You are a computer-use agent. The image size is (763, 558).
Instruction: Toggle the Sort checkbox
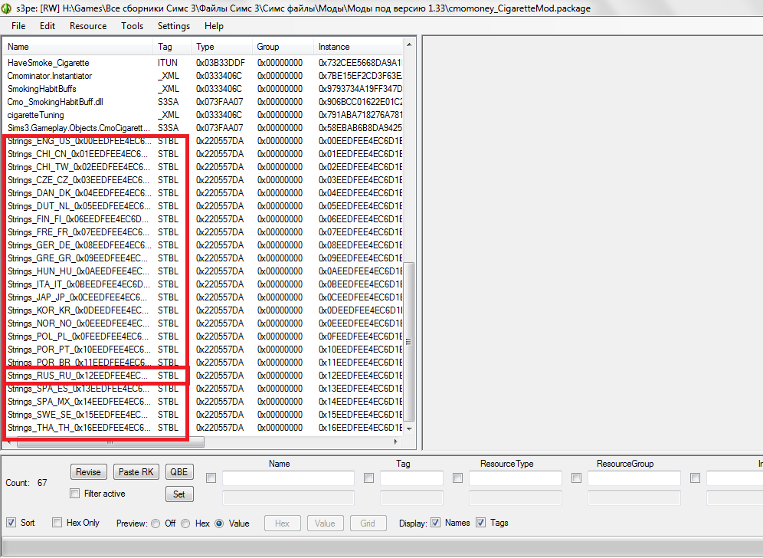(x=11, y=523)
